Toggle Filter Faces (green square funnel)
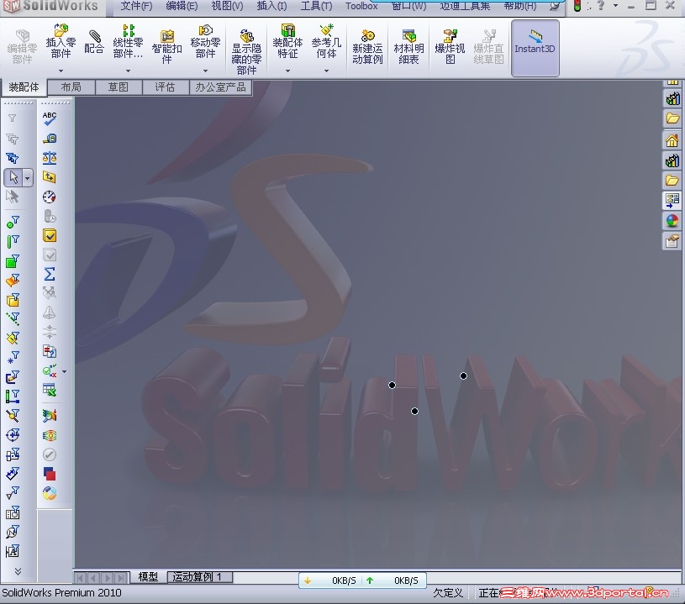This screenshot has height=604, width=685. (13, 260)
